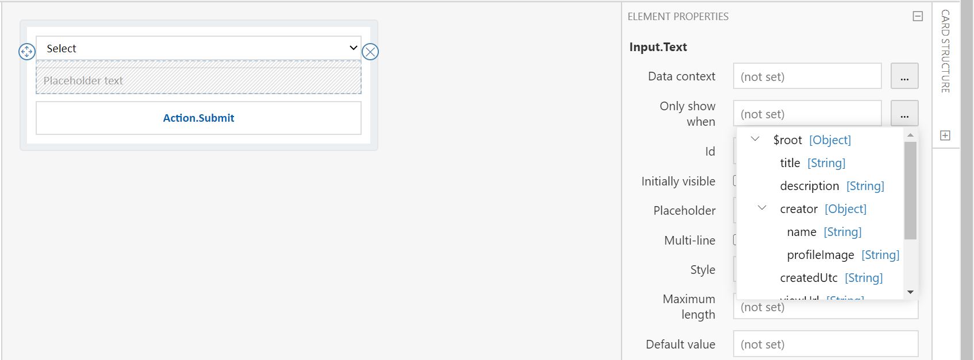Open the Only show when ellipsis picker
The height and width of the screenshot is (360, 974).
[904, 113]
